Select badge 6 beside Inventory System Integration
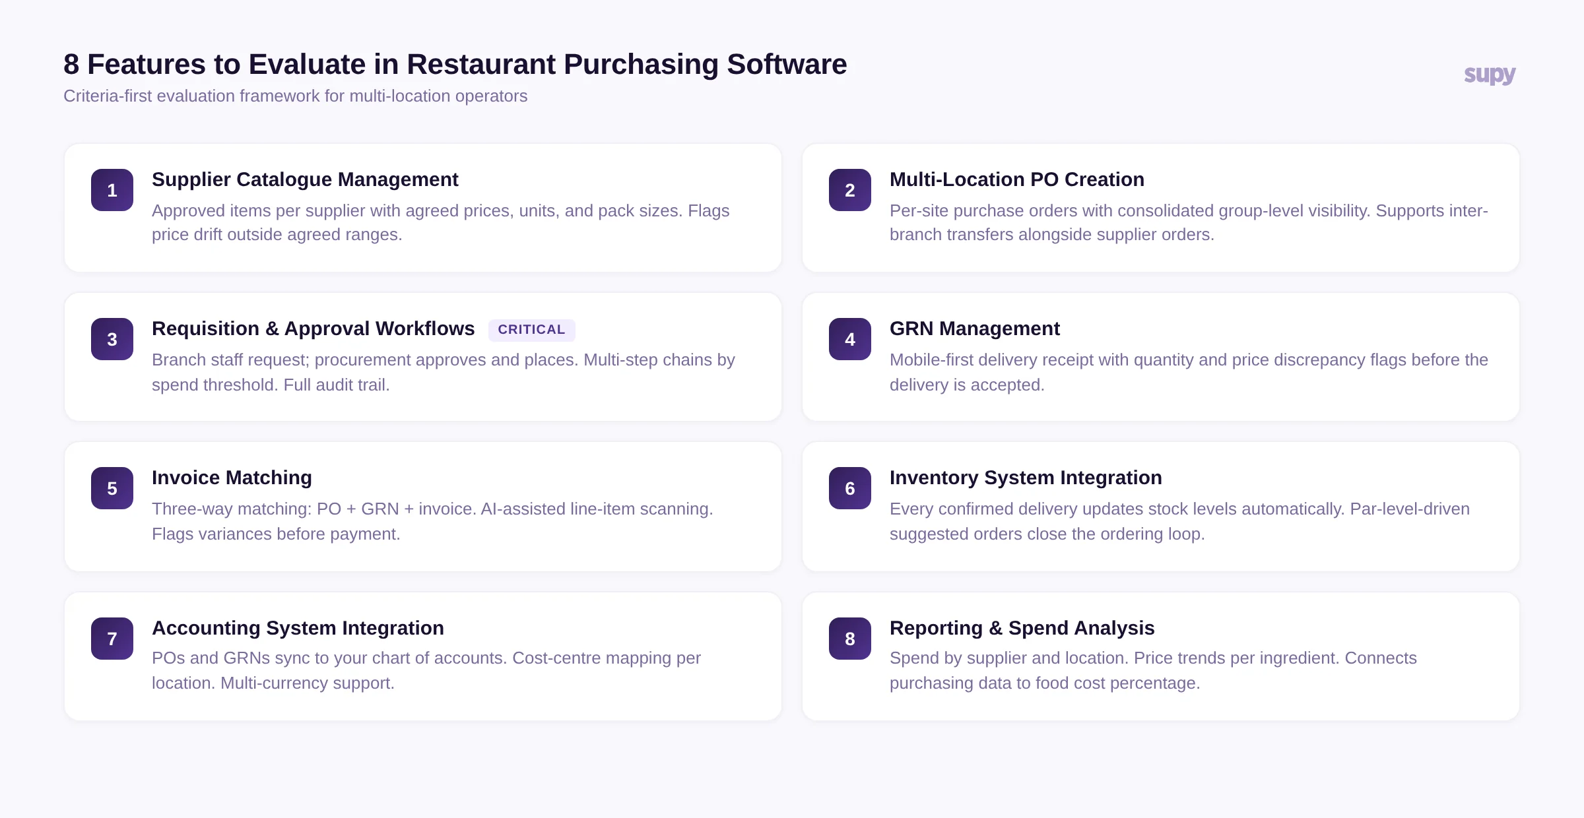The height and width of the screenshot is (818, 1584). coord(850,488)
